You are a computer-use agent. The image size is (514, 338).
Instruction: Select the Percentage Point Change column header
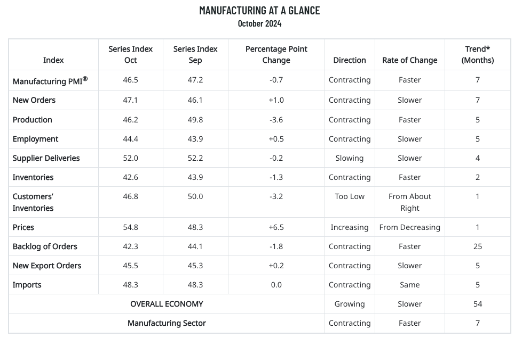point(276,55)
